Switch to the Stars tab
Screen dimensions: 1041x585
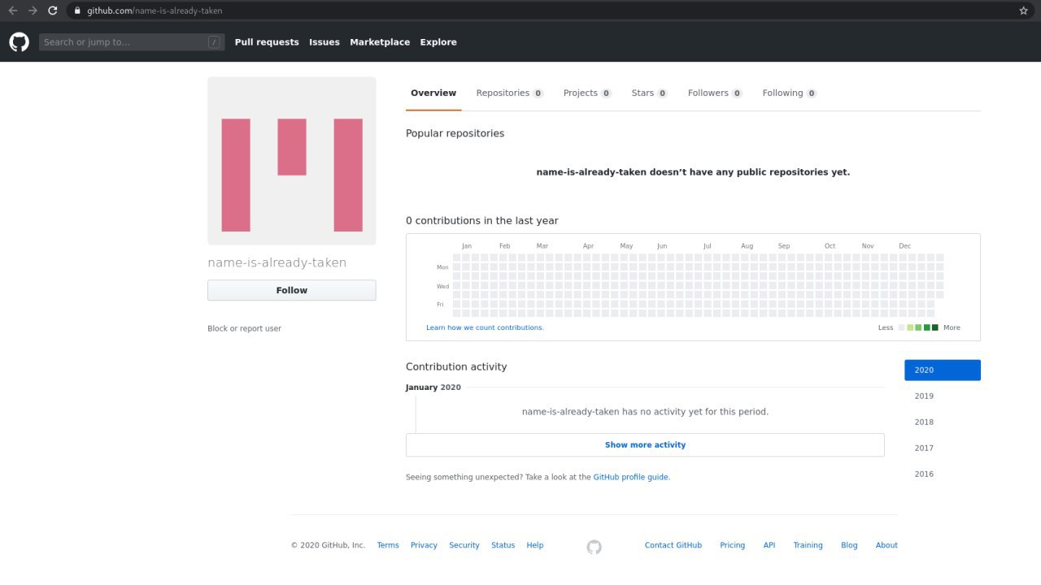[x=650, y=93]
